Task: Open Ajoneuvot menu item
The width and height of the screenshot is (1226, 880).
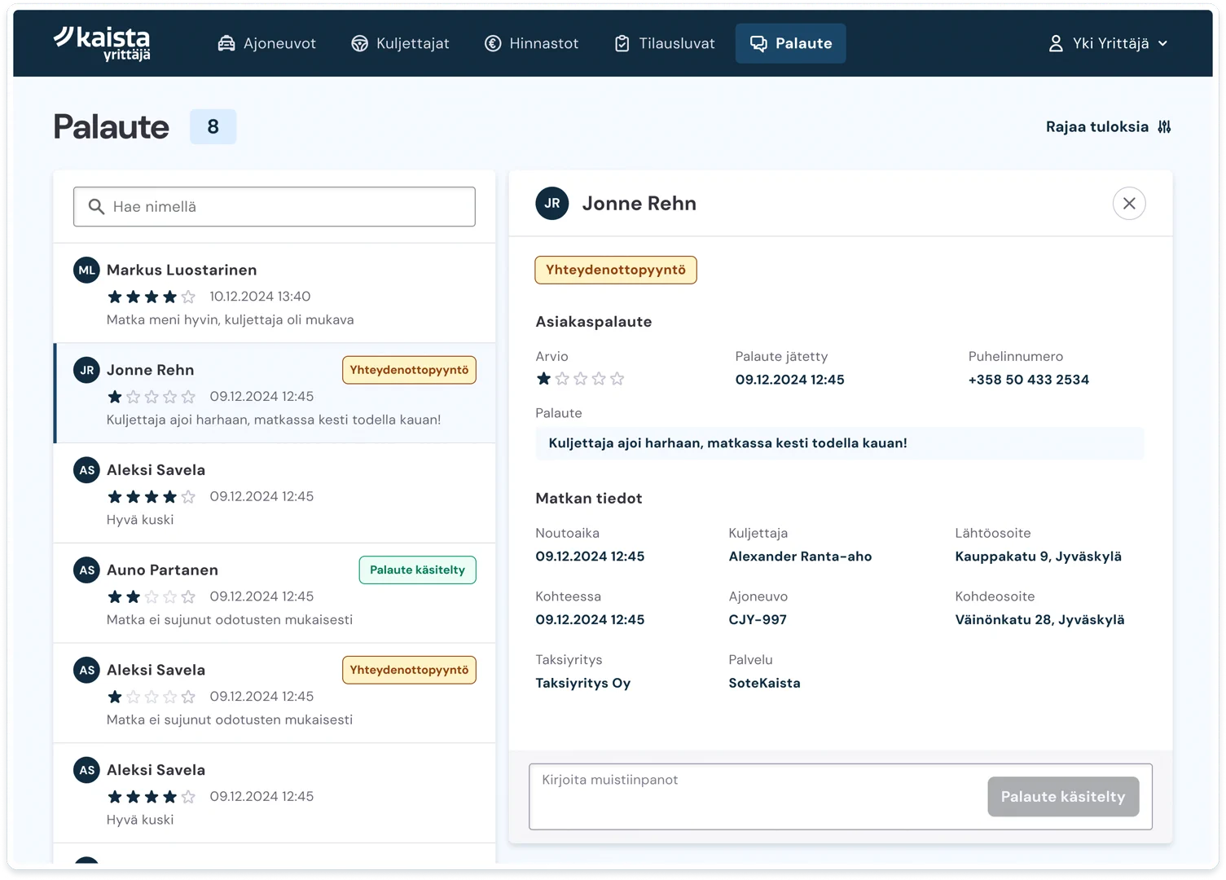Action: (266, 43)
